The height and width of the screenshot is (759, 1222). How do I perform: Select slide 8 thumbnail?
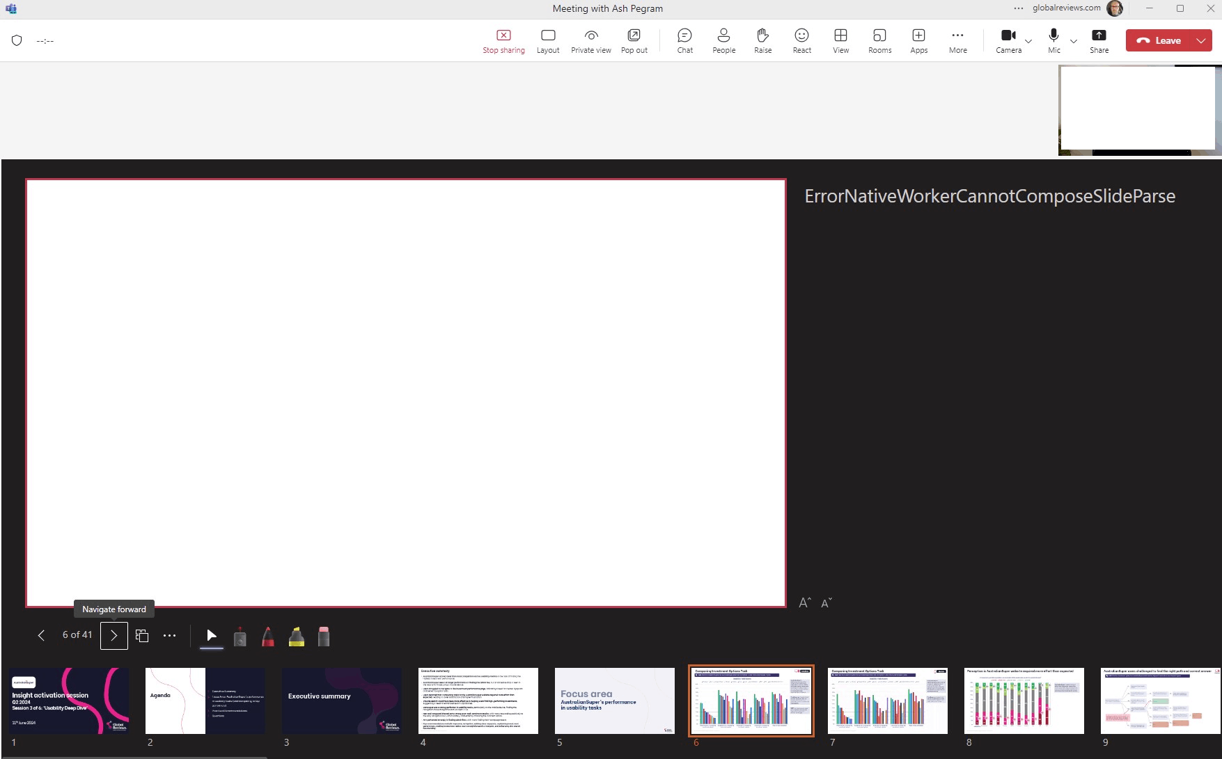tap(1024, 701)
